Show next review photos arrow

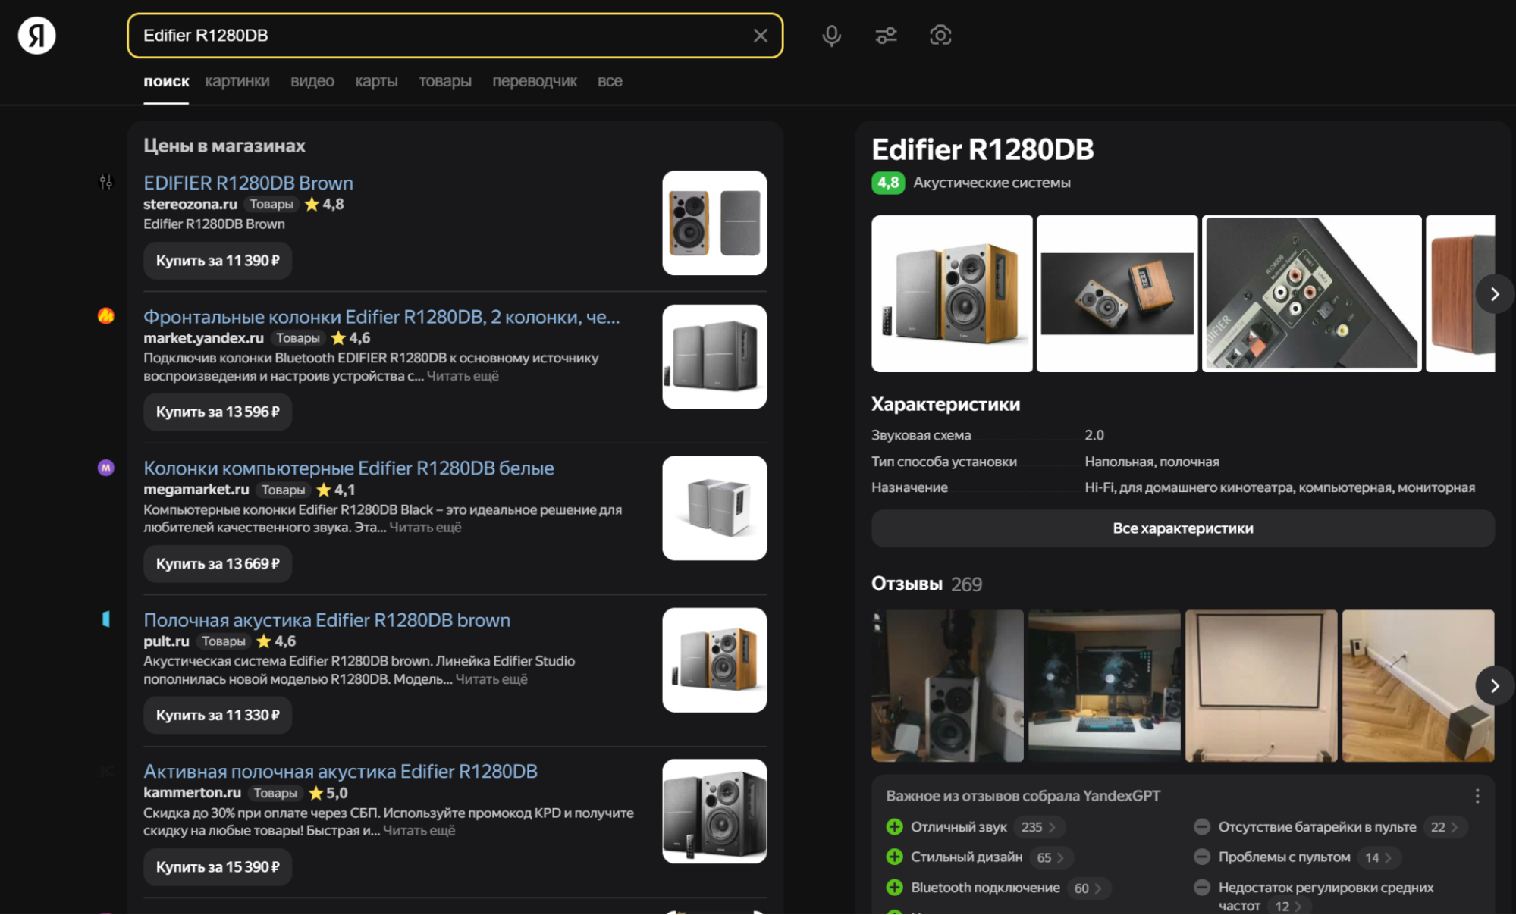[x=1494, y=686]
